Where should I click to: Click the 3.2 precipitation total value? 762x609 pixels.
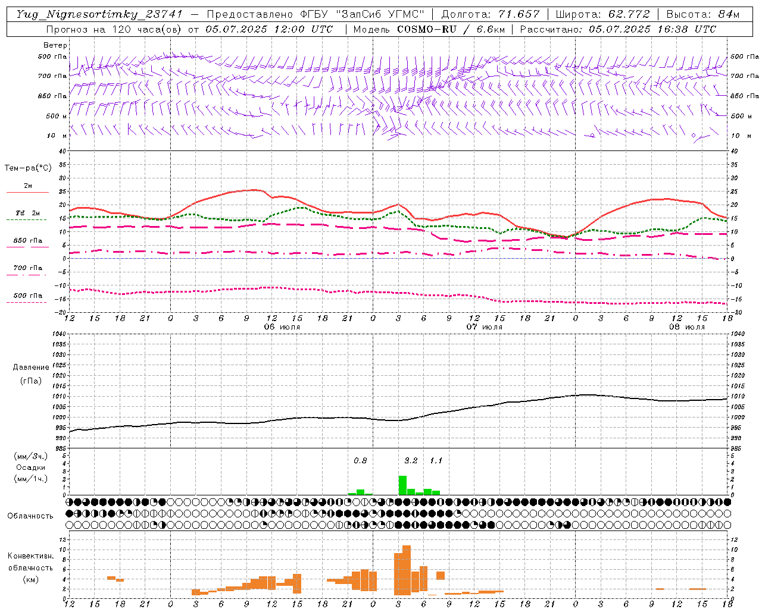[x=411, y=461]
